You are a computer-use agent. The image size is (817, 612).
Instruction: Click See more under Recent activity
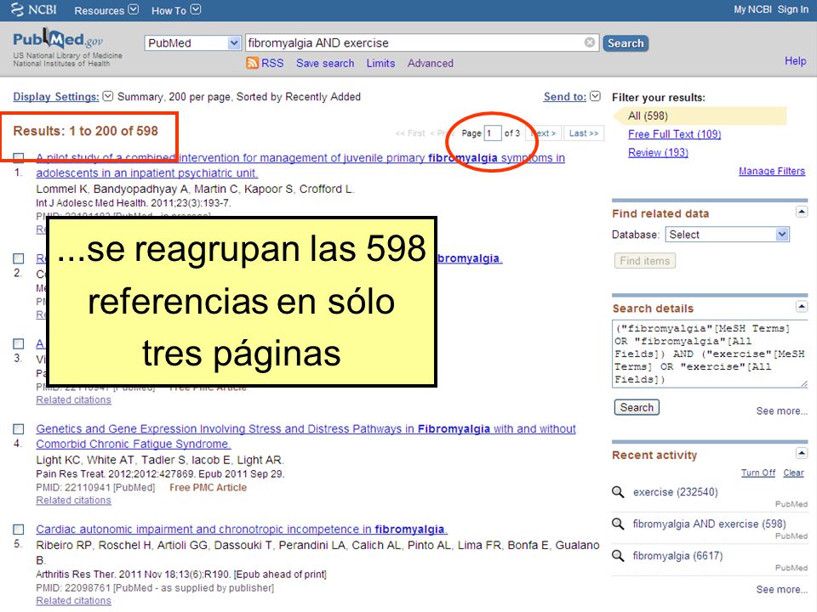781,589
